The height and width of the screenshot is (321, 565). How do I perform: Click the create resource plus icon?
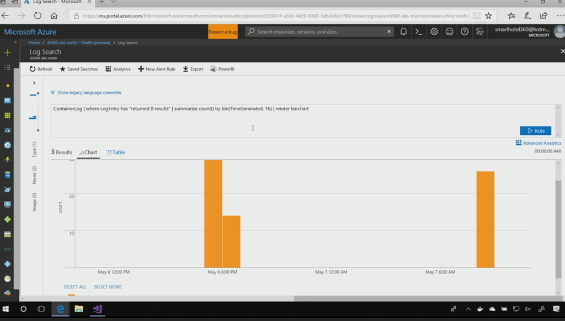[x=7, y=53]
